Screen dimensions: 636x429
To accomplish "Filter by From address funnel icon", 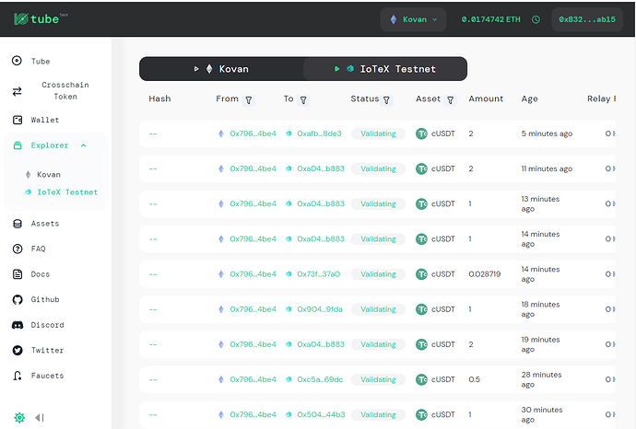I will click(x=249, y=100).
